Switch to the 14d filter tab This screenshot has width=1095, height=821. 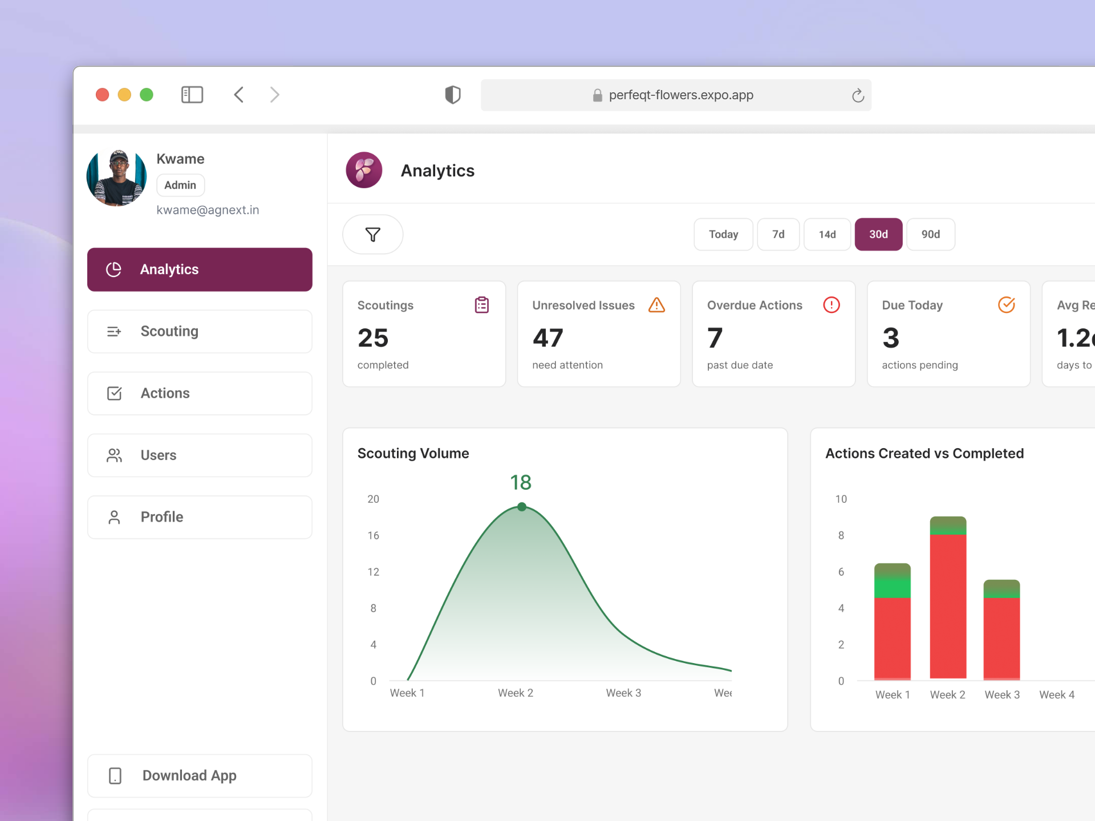pos(827,234)
